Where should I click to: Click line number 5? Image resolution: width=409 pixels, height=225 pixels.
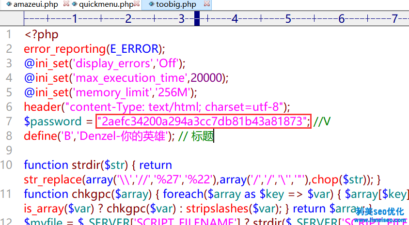pos(9,92)
